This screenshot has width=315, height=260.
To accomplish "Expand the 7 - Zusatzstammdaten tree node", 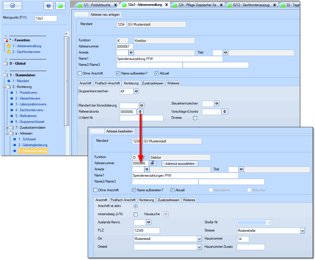I will tap(7, 128).
